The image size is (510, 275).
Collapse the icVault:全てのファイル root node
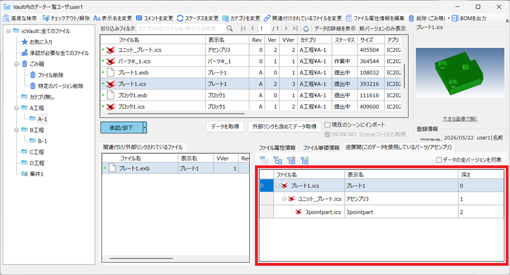click(x=9, y=31)
